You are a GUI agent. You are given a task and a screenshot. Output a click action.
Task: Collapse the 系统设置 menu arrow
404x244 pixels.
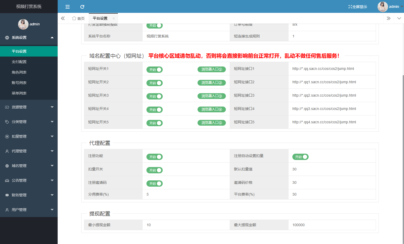tap(52, 38)
